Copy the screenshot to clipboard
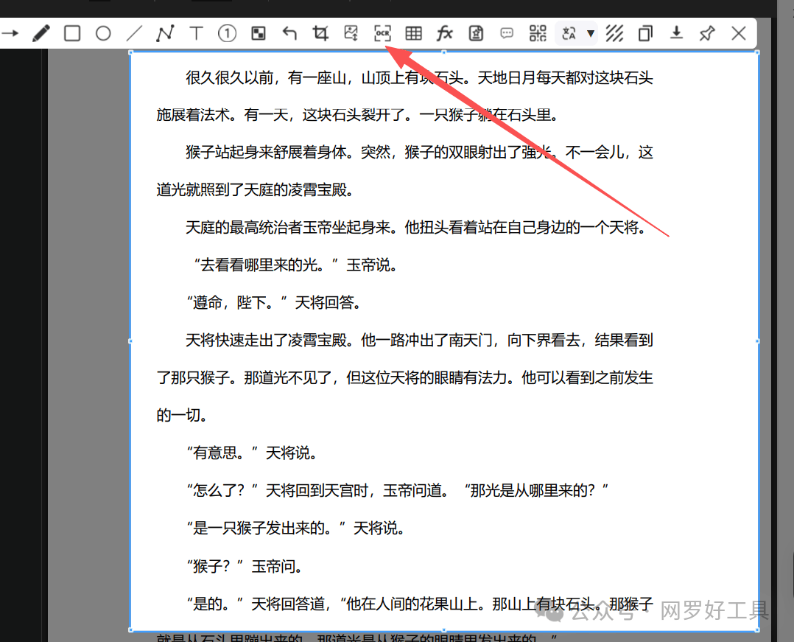The image size is (794, 642). [x=645, y=33]
